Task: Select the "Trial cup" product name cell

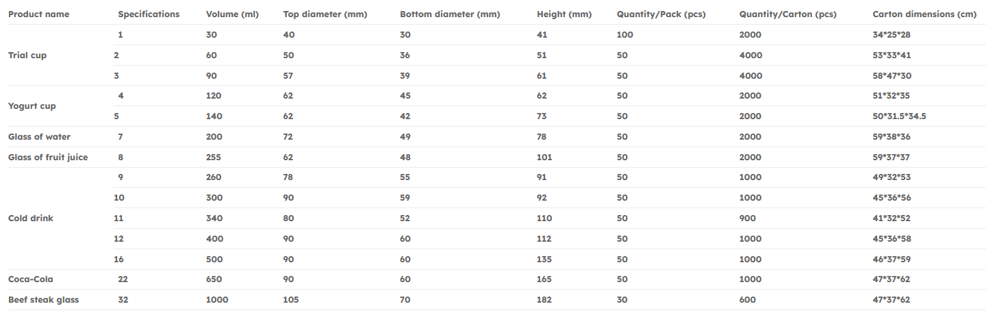Action: [27, 55]
